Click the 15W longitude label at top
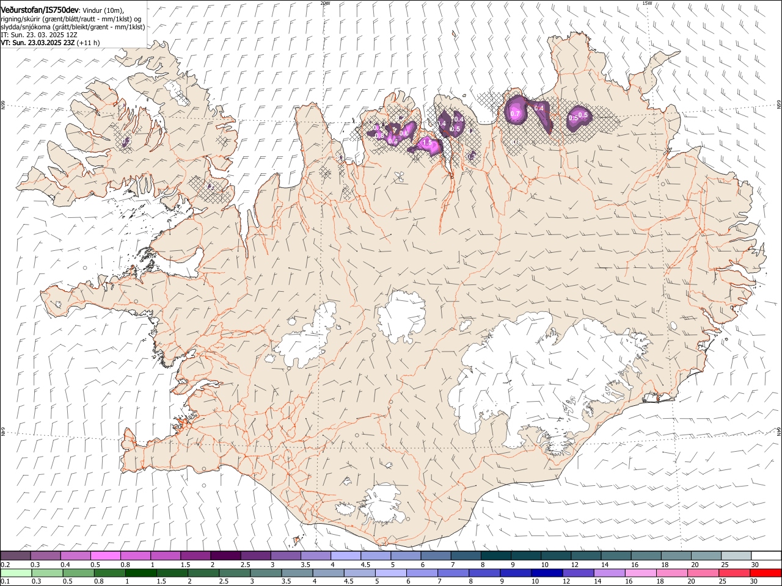 point(647,3)
